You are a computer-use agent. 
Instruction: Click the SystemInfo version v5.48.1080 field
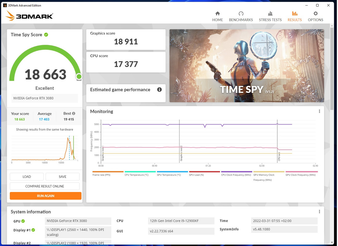[x=284, y=229]
